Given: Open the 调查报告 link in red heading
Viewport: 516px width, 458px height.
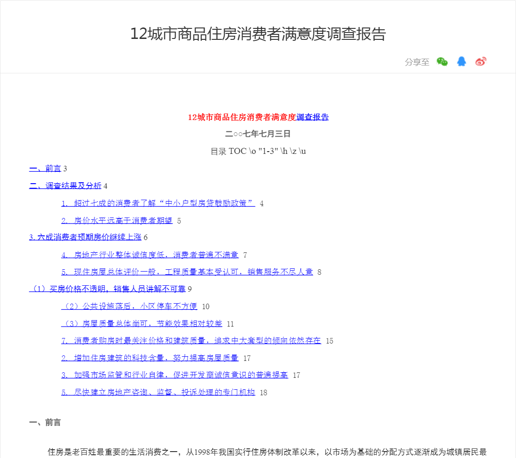Looking at the screenshot, I should click(312, 117).
